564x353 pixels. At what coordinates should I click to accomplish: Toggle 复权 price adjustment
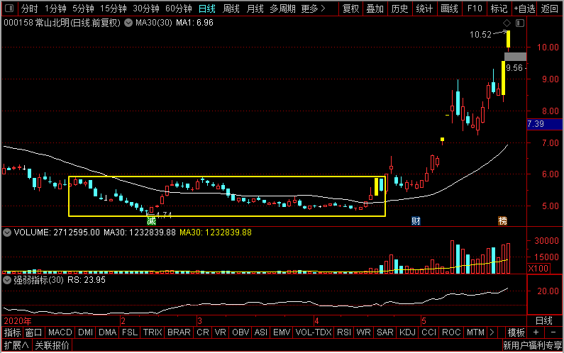(x=350, y=9)
